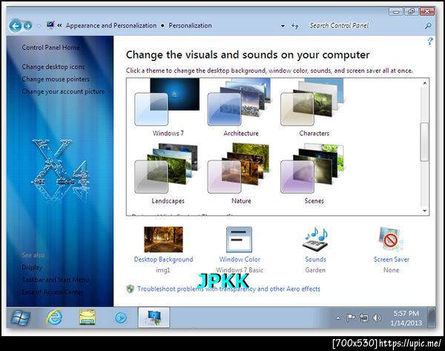The width and height of the screenshot is (445, 351).
Task: Open the clock showing 5:57 PM
Action: coord(406,318)
